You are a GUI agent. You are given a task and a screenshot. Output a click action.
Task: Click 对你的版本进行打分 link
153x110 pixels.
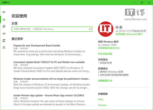(109, 48)
